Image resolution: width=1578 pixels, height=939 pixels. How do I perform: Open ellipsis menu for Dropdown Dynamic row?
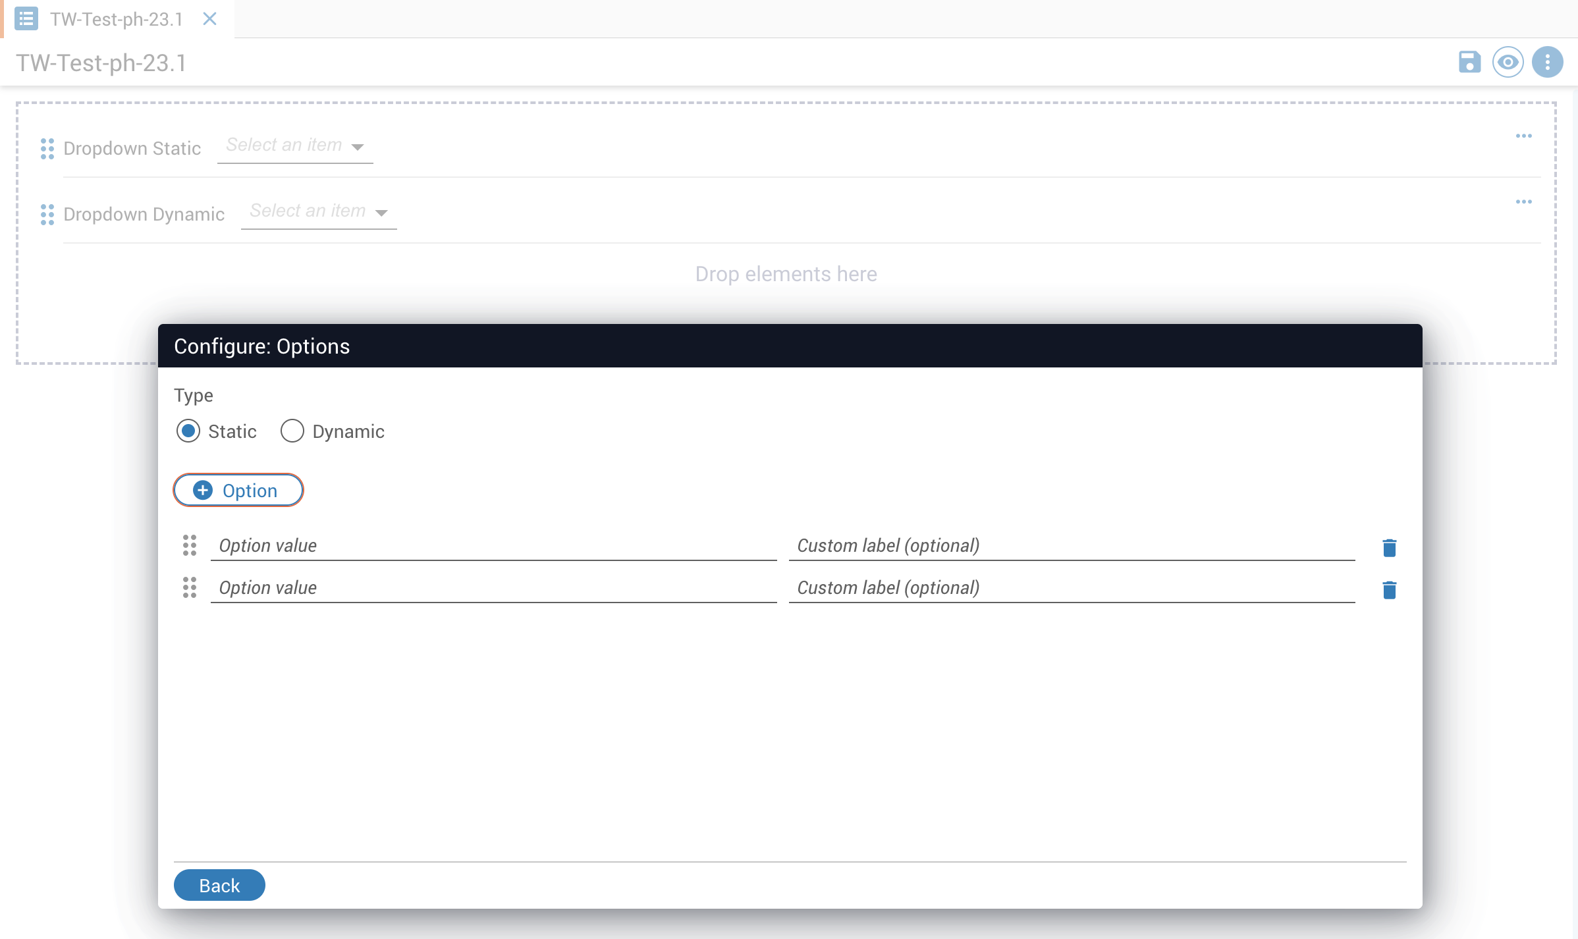(x=1523, y=202)
